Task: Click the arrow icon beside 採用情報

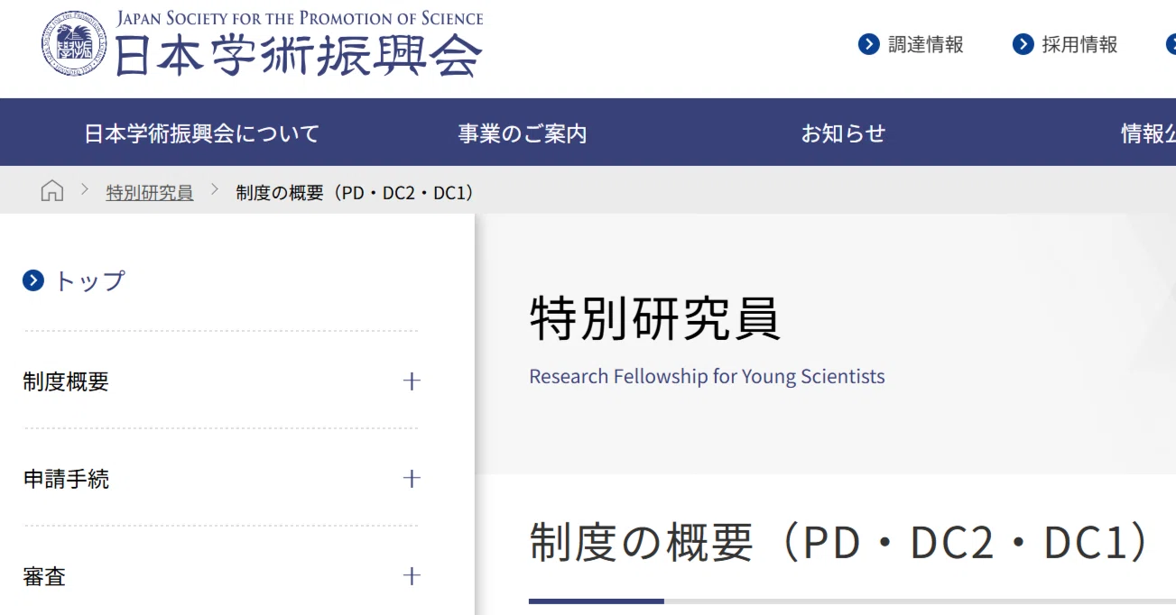Action: (1023, 44)
